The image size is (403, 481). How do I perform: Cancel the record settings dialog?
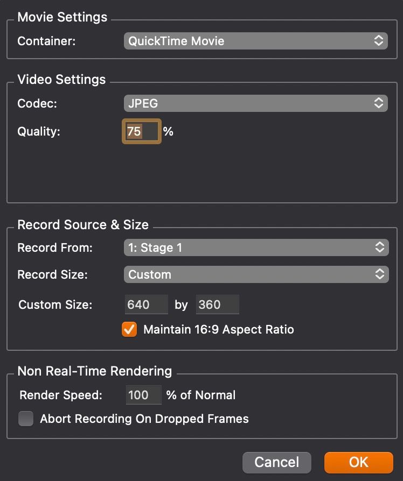coord(277,462)
